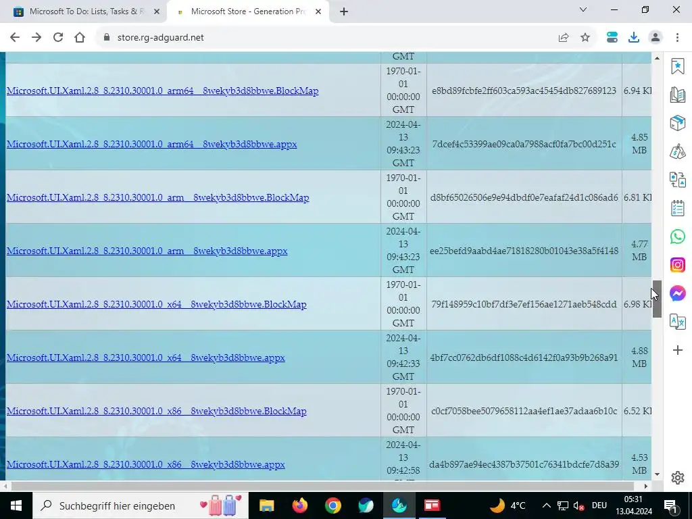Click the Windows search box
This screenshot has height=519, width=692.
pyautogui.click(x=141, y=505)
